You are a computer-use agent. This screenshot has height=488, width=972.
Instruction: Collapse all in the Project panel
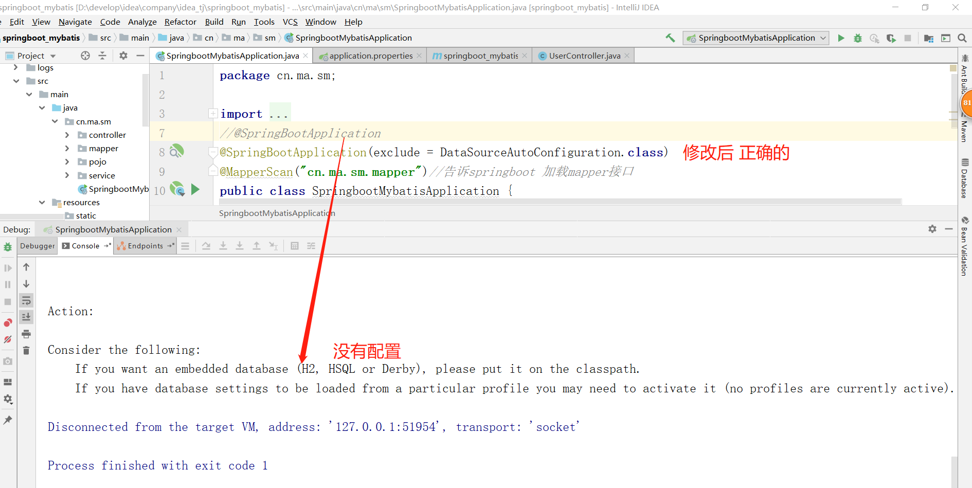[102, 56]
